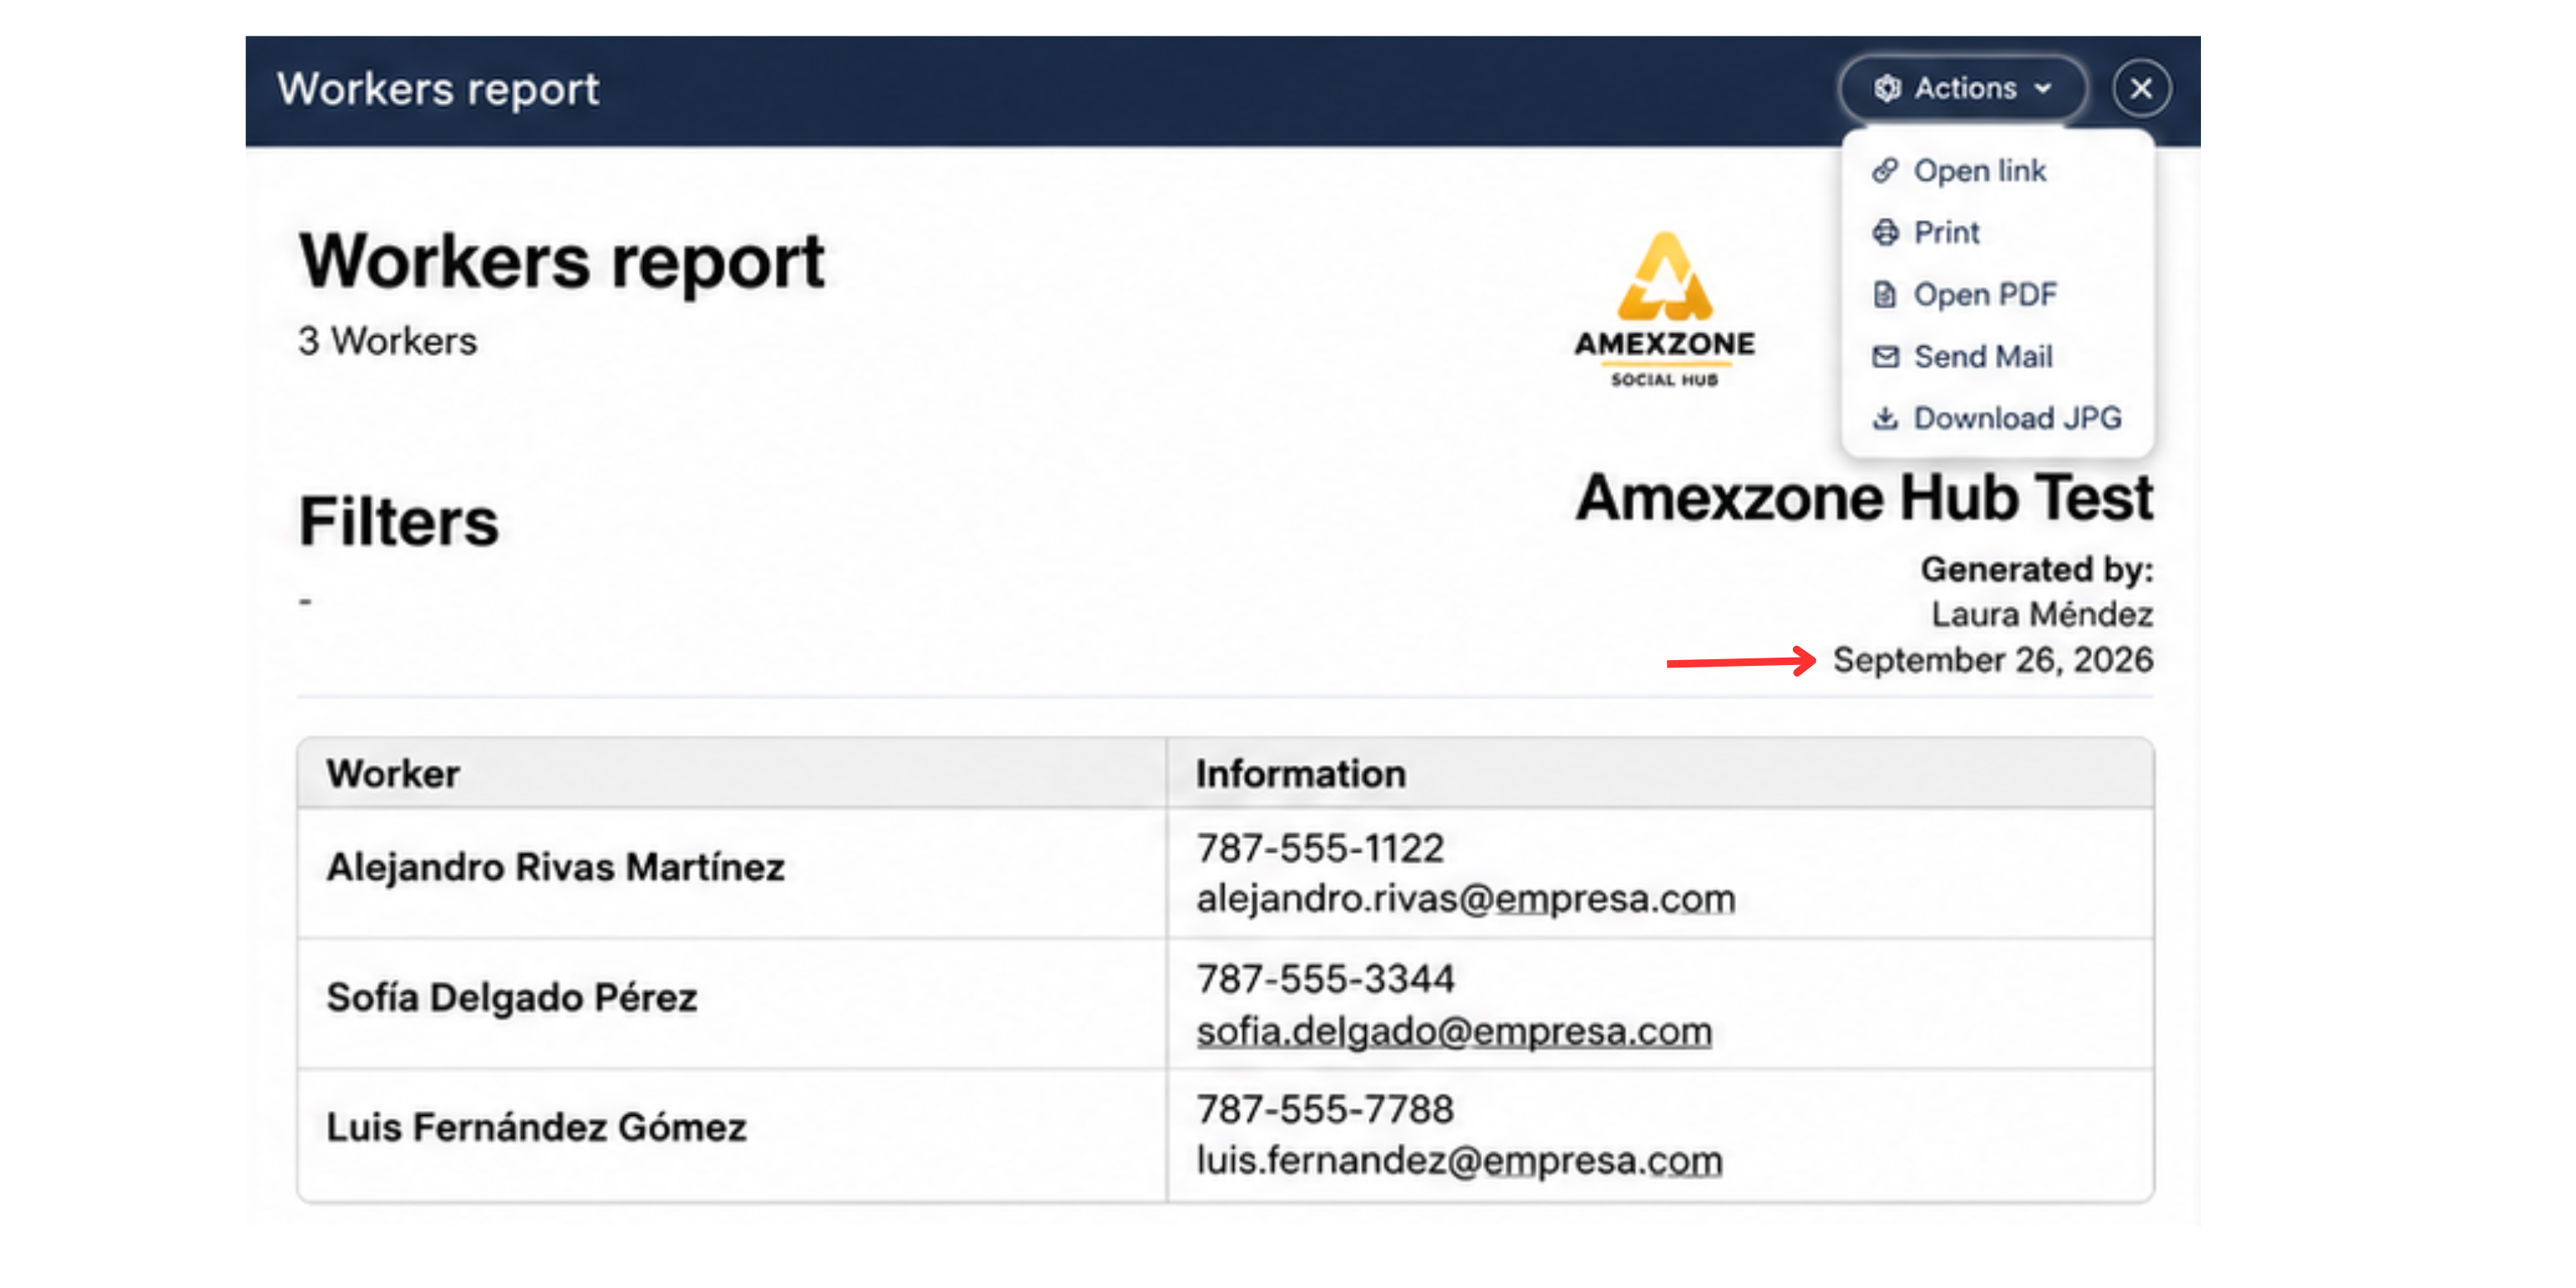Close the Workers report dialog
This screenshot has width=2576, height=1288.
tap(2141, 88)
